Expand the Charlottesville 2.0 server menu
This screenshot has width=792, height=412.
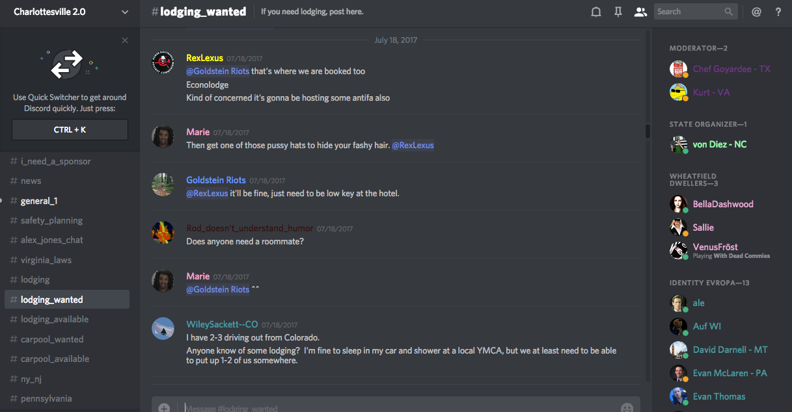(x=125, y=12)
